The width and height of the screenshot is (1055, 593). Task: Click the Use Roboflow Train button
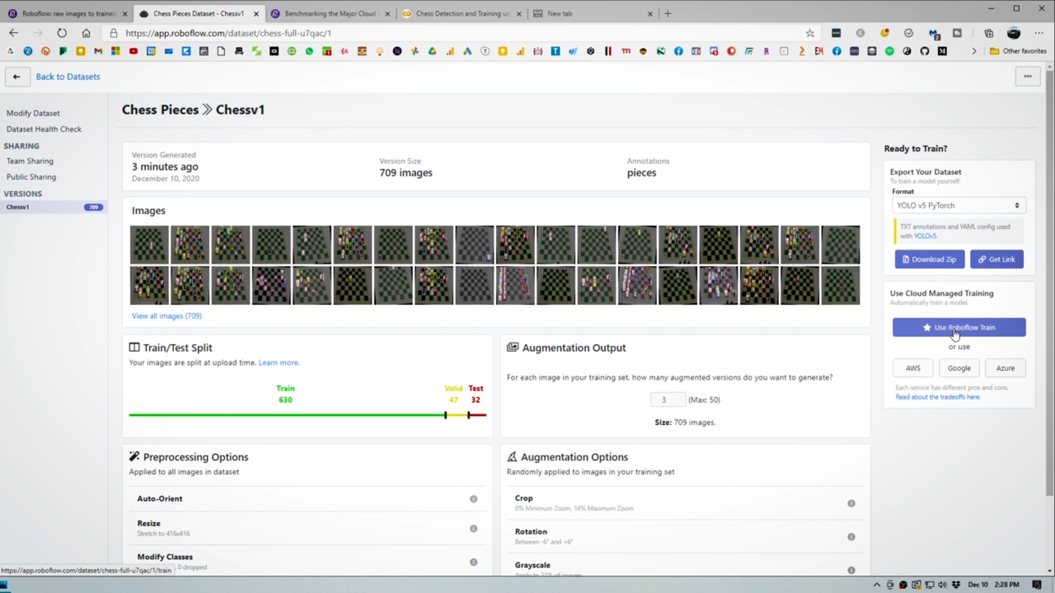point(959,327)
